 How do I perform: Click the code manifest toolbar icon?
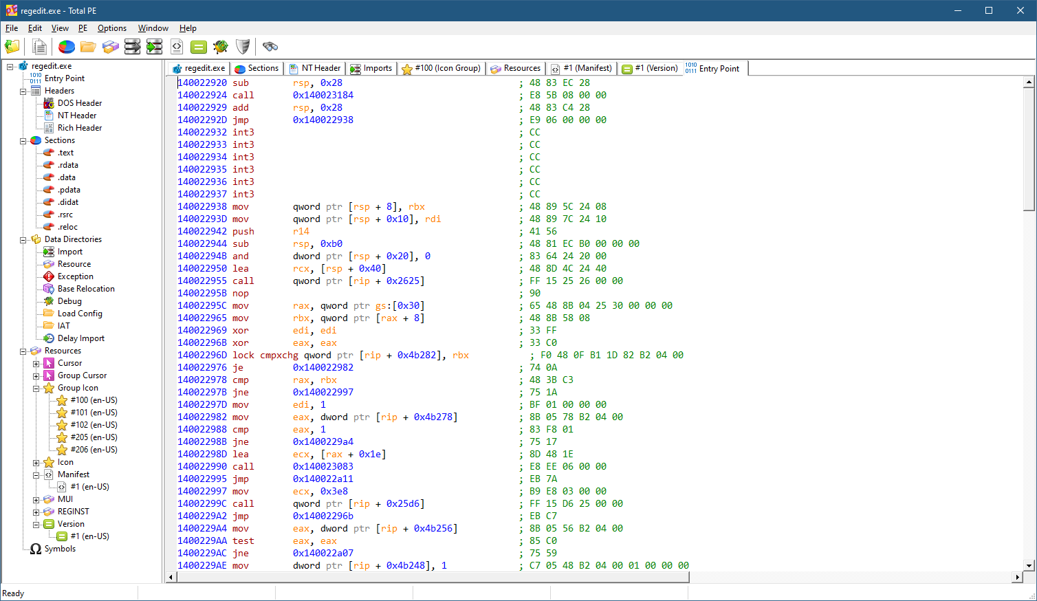[177, 47]
